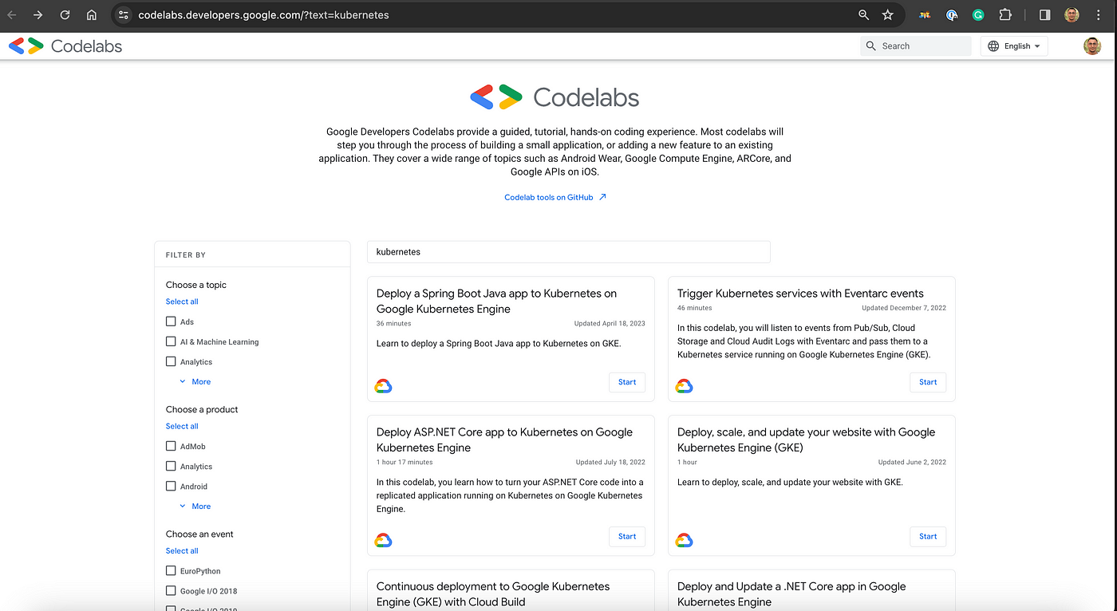Image resolution: width=1117 pixels, height=611 pixels.
Task: Open the Grammarly extension icon
Action: [x=978, y=15]
